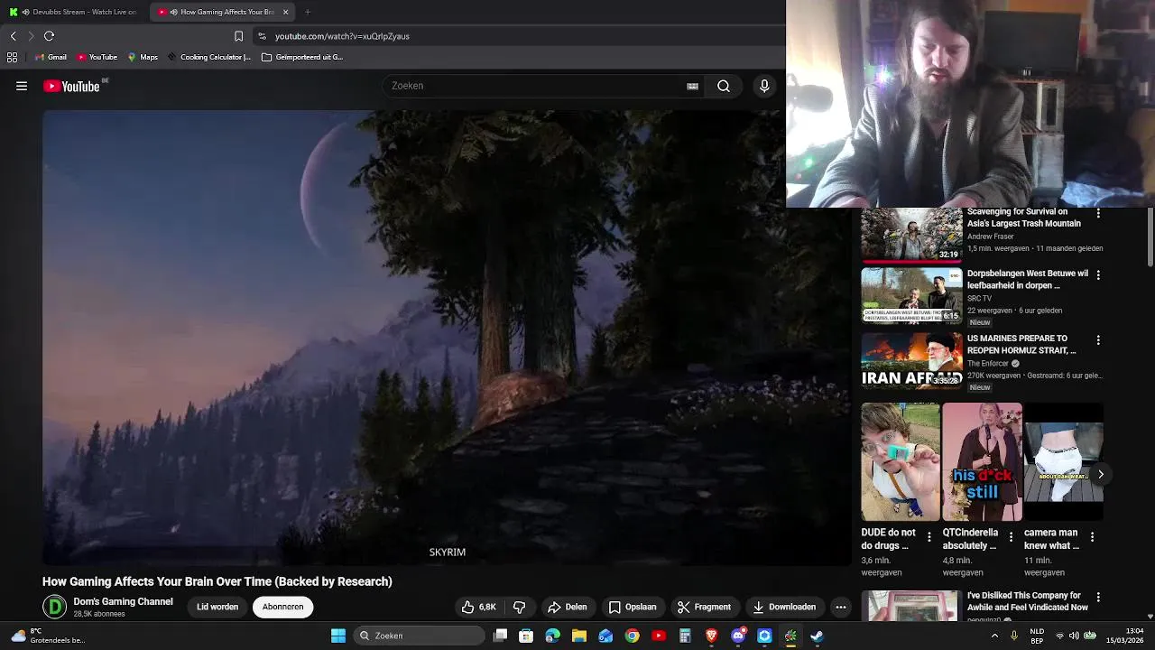1155x650 pixels.
Task: Open Dorpsbelangen West Betuwe thumbnail
Action: (911, 295)
